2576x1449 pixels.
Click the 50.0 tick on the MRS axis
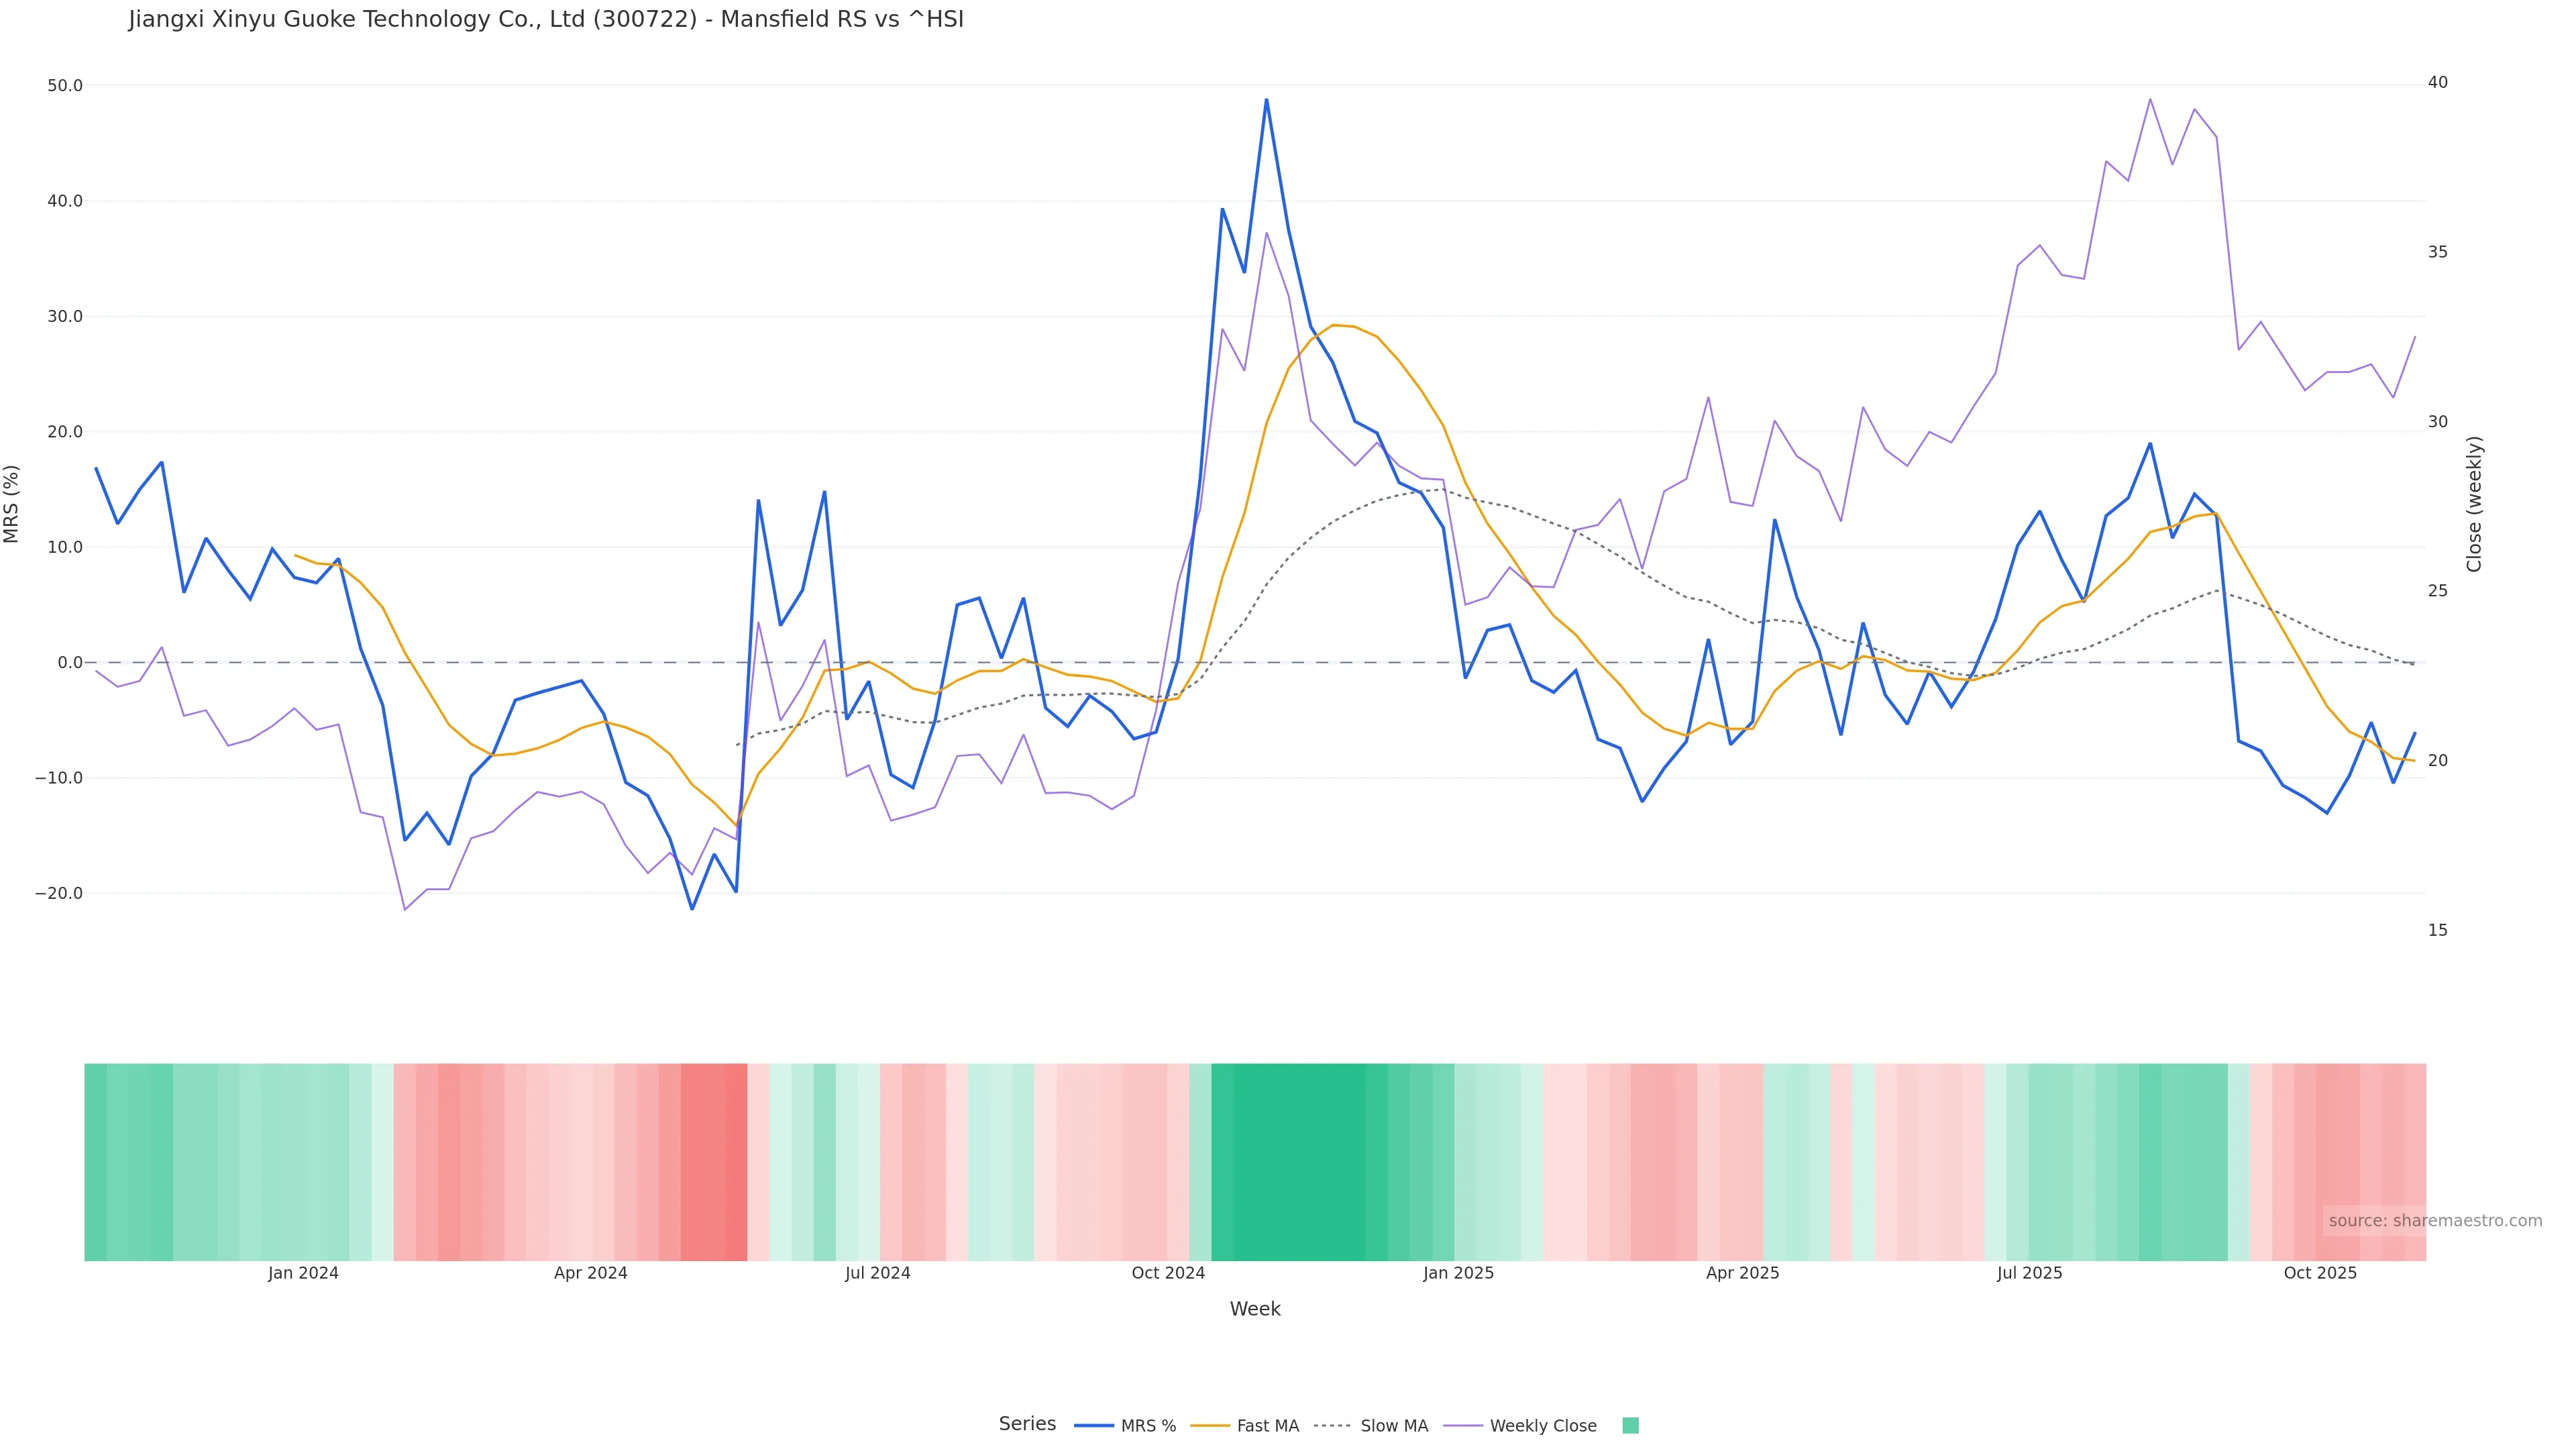pos(65,86)
